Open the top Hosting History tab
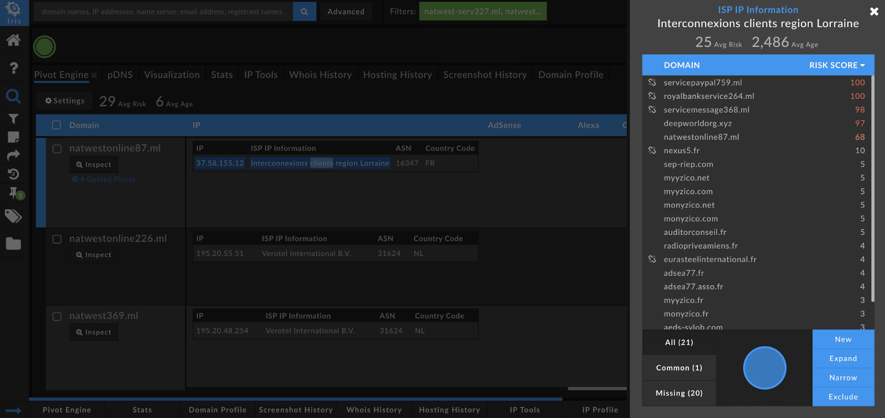The width and height of the screenshot is (885, 418). (x=398, y=75)
